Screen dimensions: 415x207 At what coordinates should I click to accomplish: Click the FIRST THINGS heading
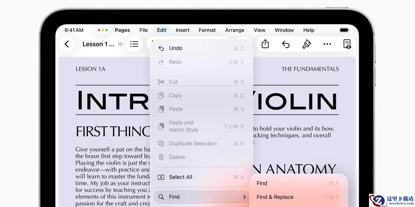(x=113, y=131)
